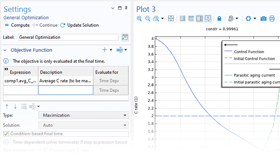Collapse the Objective Function section
Screen dimensions: 280x160
pos(5,50)
